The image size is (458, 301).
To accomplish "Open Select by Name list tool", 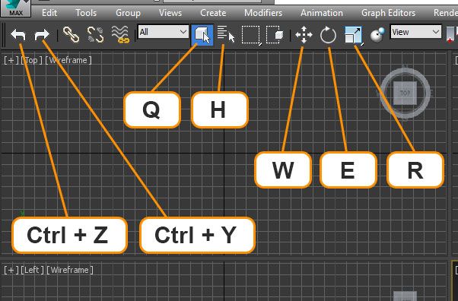I will click(x=226, y=35).
